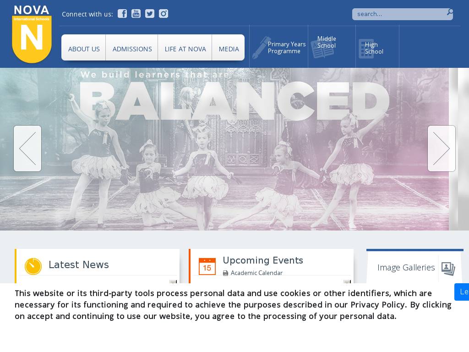Image resolution: width=469 pixels, height=352 pixels.
Task: Expand the LIFE AT NOVA menu
Action: tap(185, 49)
